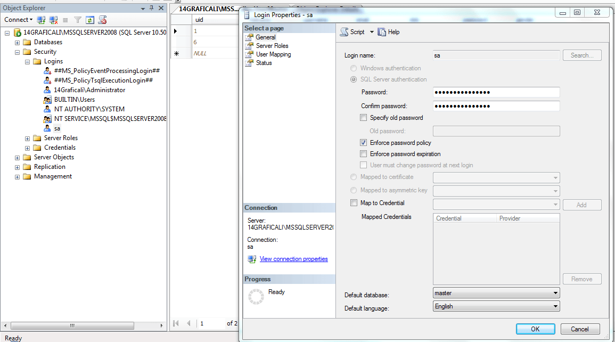
Task: Click the Security folder icon
Action: [x=27, y=52]
